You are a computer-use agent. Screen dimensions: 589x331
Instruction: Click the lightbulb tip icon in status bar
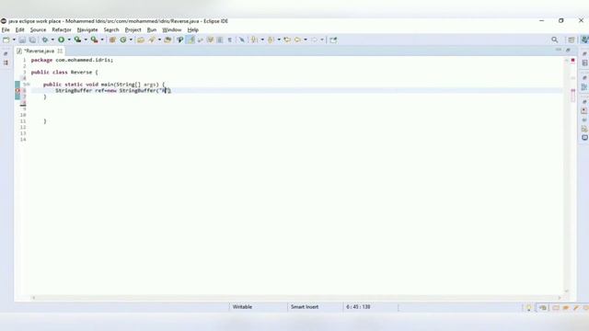[529, 308]
